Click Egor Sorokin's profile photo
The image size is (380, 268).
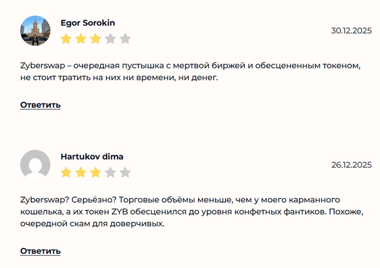[35, 31]
